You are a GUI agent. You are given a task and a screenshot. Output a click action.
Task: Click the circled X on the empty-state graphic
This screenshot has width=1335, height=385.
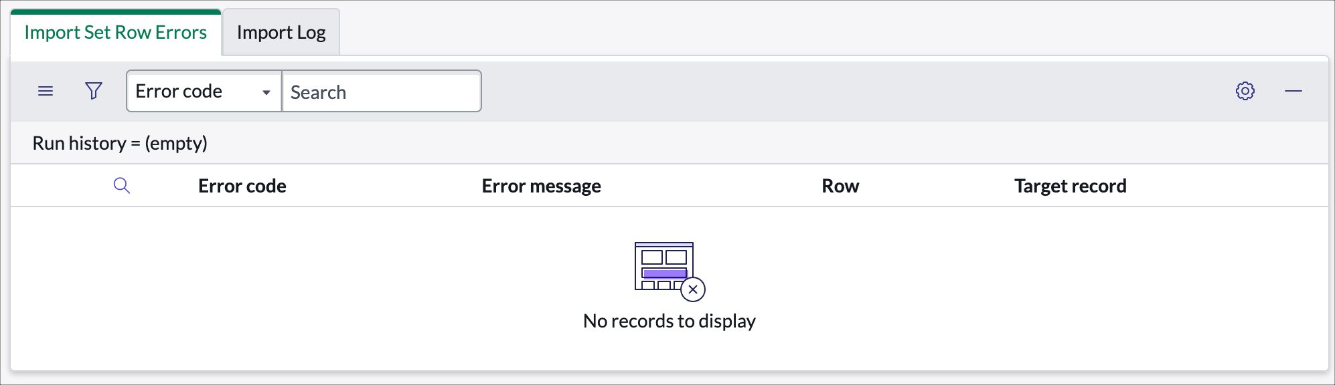(693, 289)
